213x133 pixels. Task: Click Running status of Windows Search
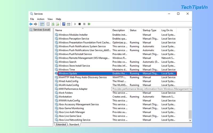click(x=134, y=62)
